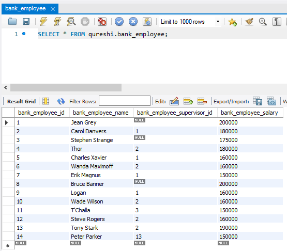Viewport: 287px width, 251px height.
Task: Toggle auto-commit mode icon
Action: click(147, 22)
